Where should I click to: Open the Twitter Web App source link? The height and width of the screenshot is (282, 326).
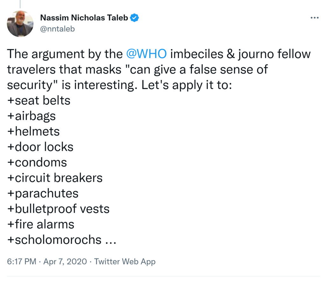tap(125, 262)
